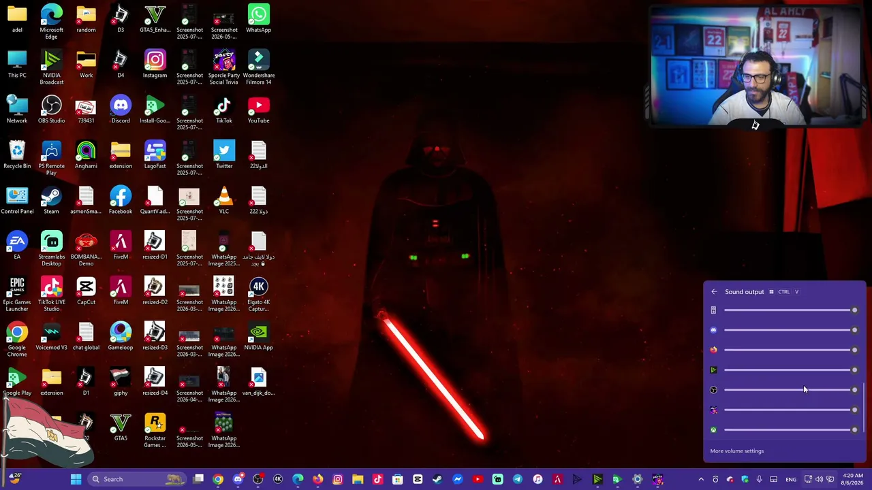Mute Firefox in the Sound output mixer

pyautogui.click(x=713, y=350)
